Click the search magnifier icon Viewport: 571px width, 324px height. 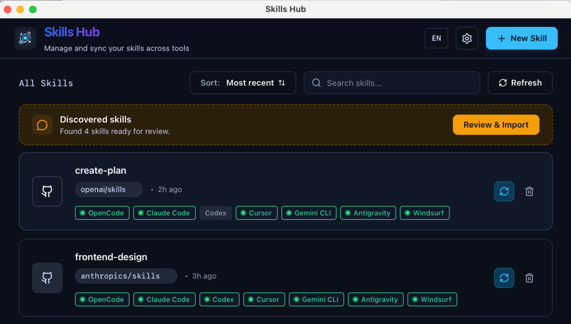pos(317,83)
